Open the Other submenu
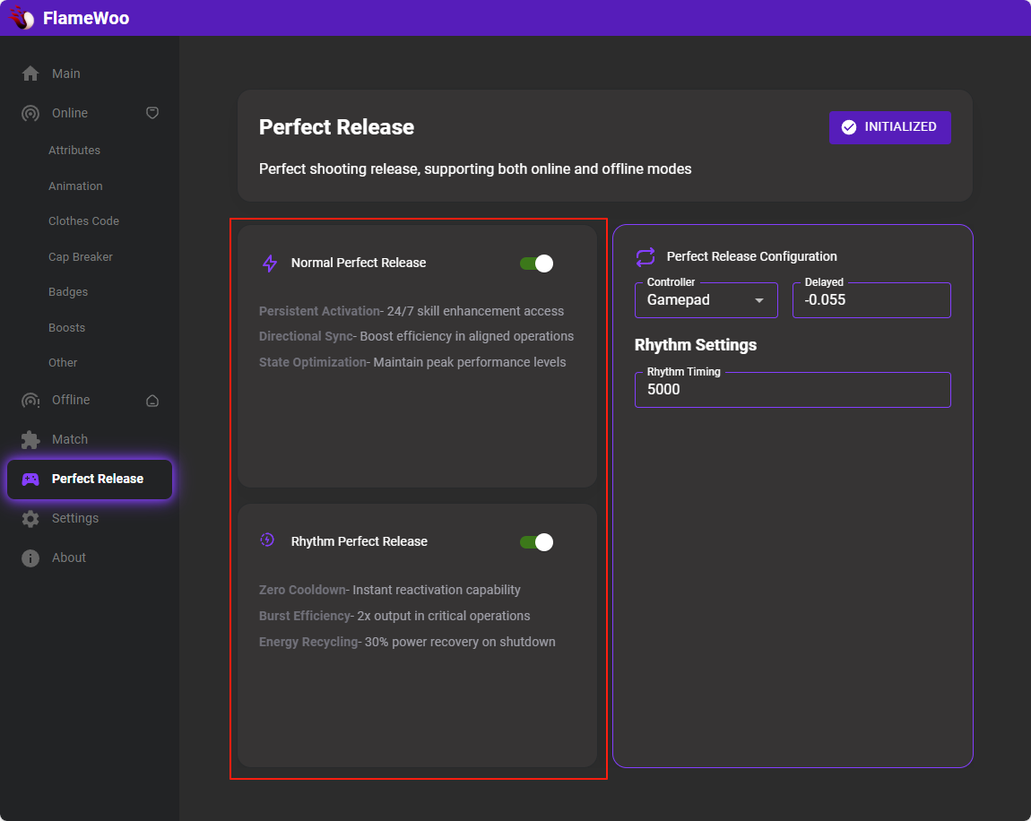 pos(63,363)
